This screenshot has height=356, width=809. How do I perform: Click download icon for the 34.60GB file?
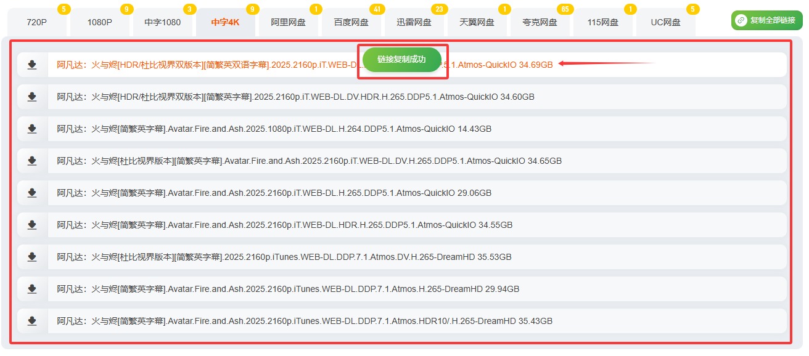[x=32, y=97]
